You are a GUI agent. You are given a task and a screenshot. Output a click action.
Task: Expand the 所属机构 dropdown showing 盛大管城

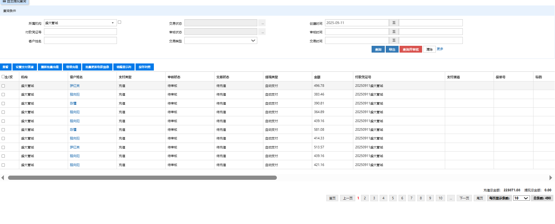click(112, 23)
